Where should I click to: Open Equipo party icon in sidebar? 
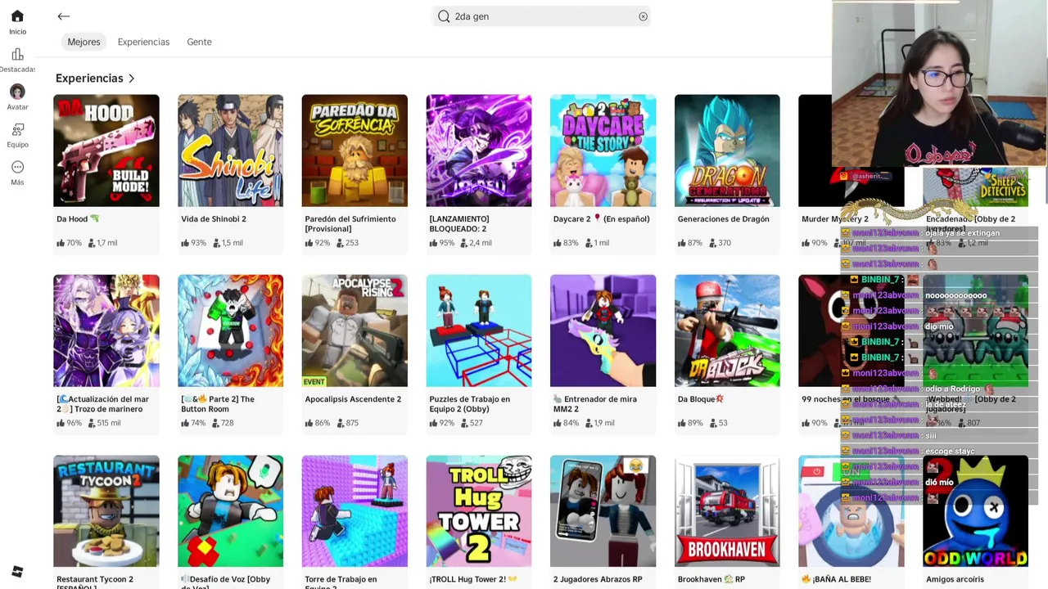point(17,129)
